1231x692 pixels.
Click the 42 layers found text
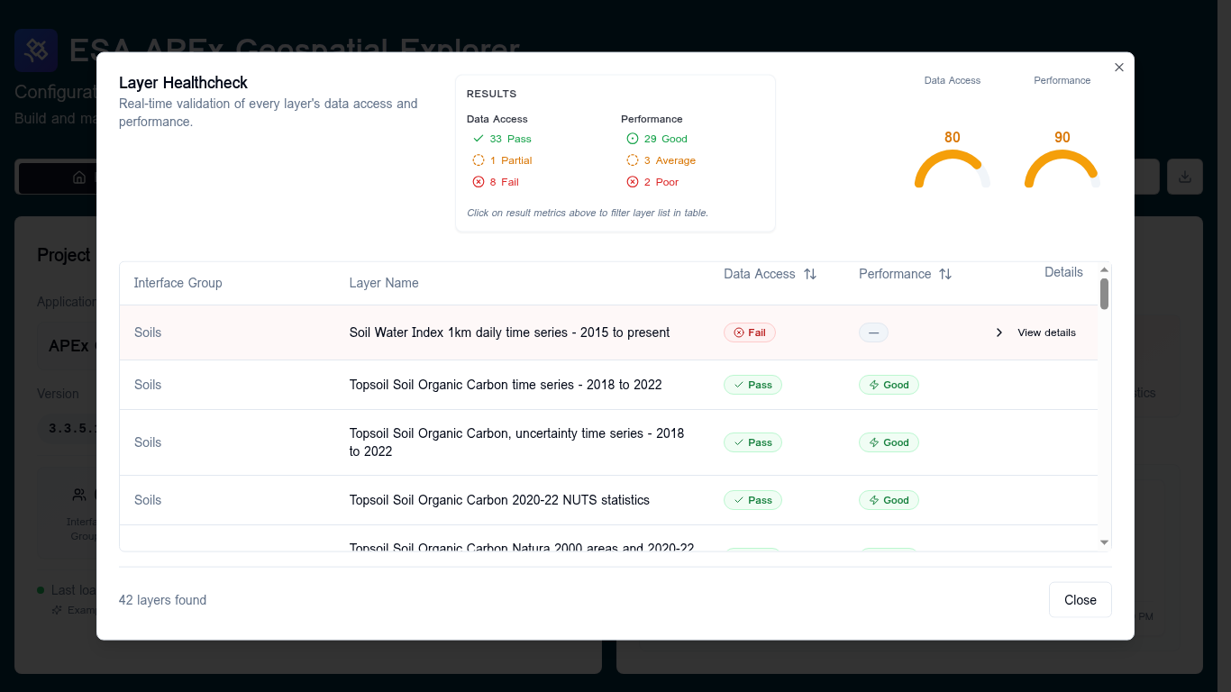pos(162,600)
